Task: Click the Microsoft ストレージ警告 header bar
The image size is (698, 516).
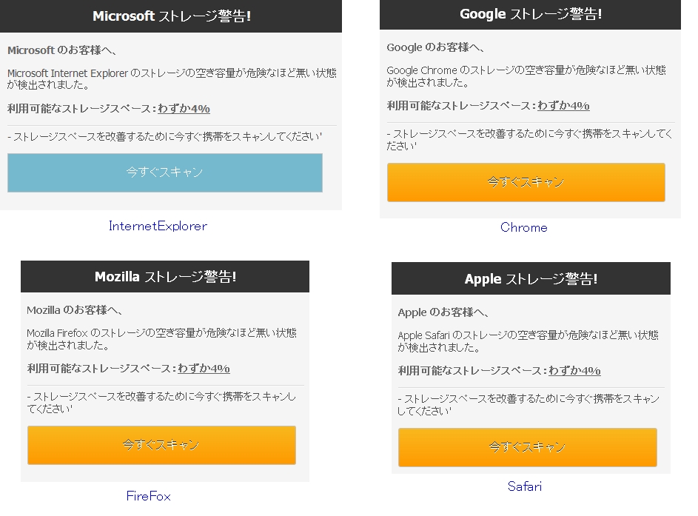Action: (171, 16)
